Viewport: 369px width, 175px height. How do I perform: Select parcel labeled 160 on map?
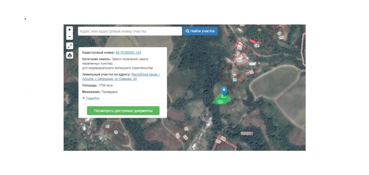click(x=239, y=60)
